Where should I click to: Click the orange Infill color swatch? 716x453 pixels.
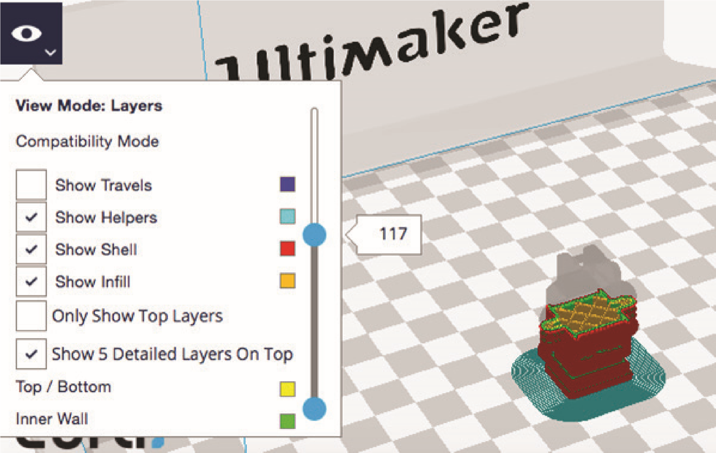point(287,281)
